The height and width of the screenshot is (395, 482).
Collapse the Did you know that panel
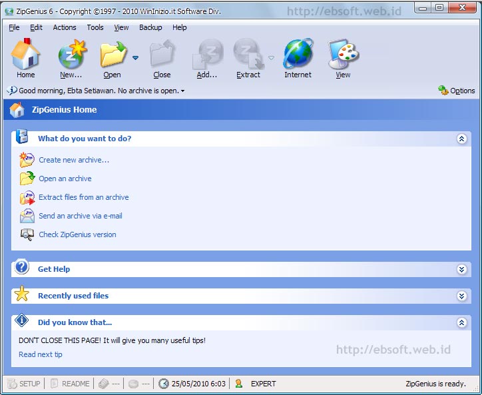[461, 322]
